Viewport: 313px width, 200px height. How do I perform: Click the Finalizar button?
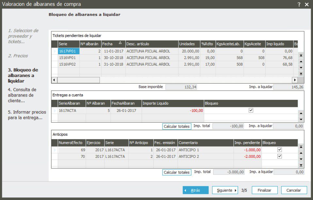[264, 190]
